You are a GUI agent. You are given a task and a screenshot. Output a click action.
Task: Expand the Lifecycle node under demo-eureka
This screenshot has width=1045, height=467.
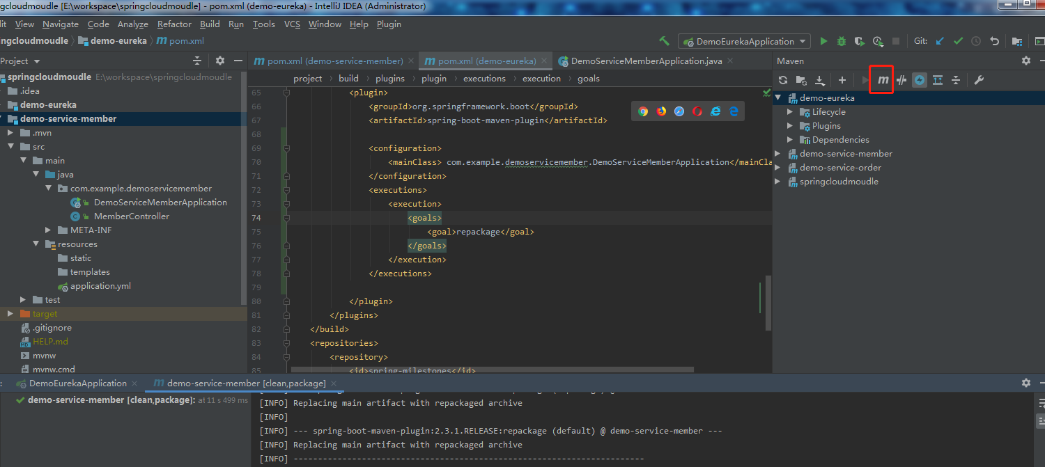(x=789, y=111)
